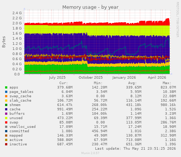The image size is (181, 157).
Task: Click the green apps legend swatch
Action: pos(6,87)
